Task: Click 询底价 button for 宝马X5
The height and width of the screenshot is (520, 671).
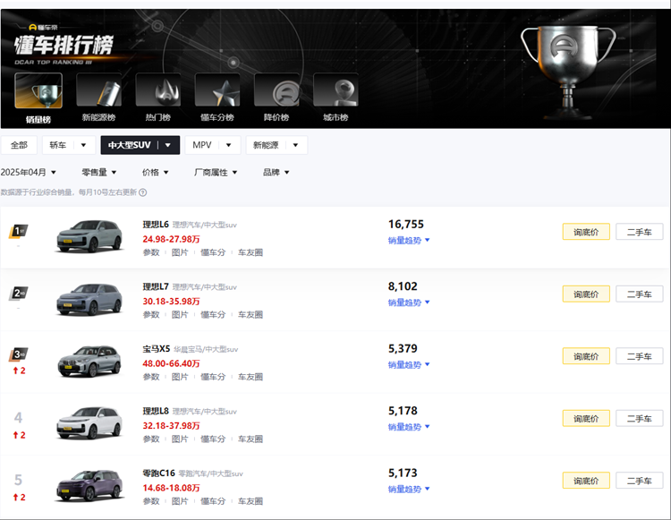Action: (x=586, y=356)
